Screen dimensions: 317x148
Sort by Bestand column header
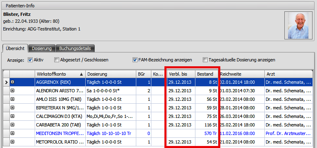click(206, 74)
